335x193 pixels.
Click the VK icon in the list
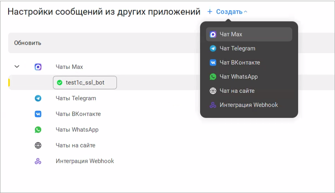tap(38, 114)
